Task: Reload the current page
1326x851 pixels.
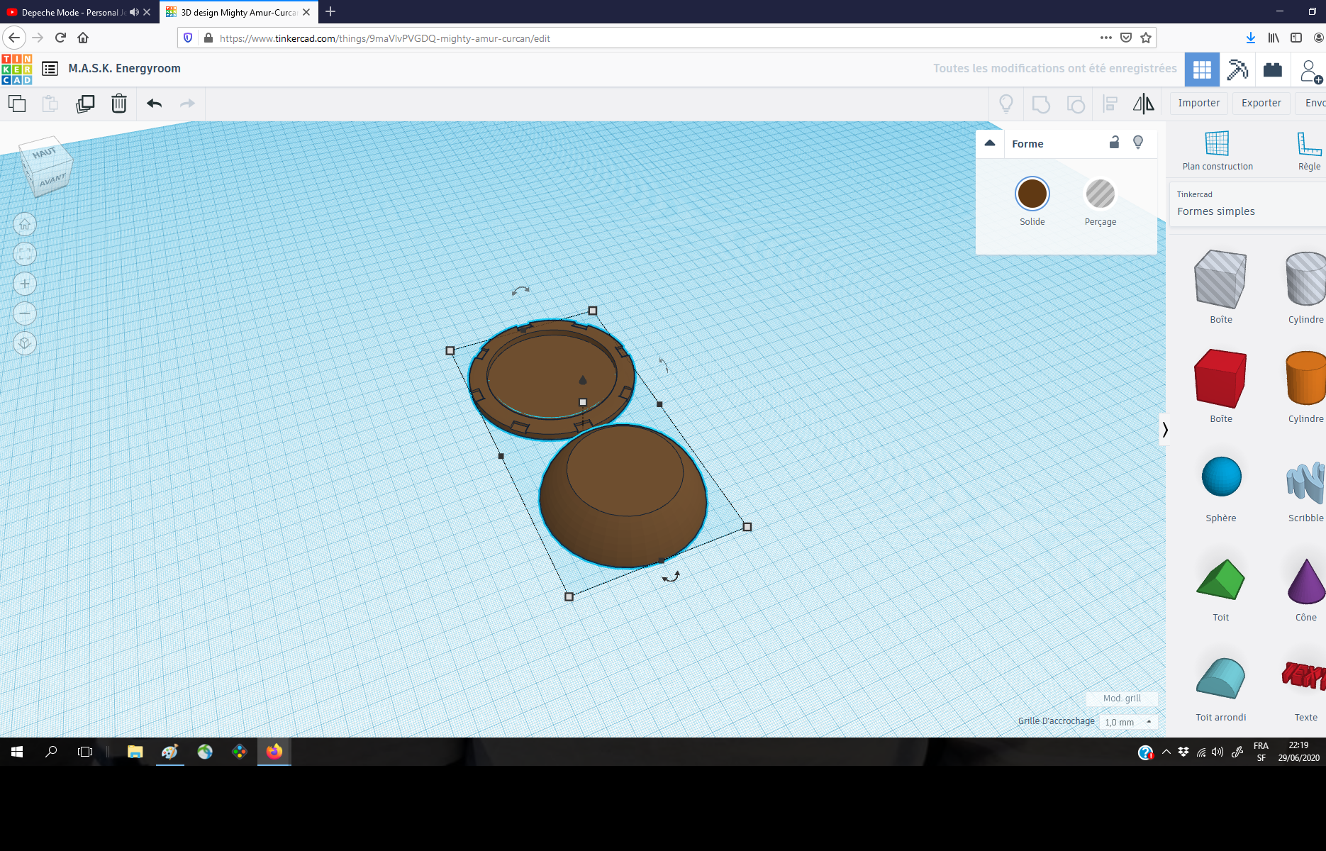Action: pyautogui.click(x=60, y=38)
